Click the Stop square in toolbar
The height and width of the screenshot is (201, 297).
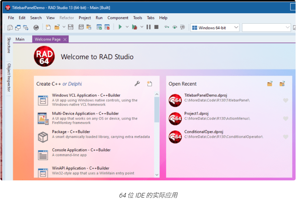pos(156,27)
